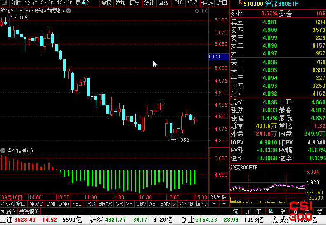Select the DMI indicator
The width and height of the screenshot is (326, 225).
coord(51,204)
